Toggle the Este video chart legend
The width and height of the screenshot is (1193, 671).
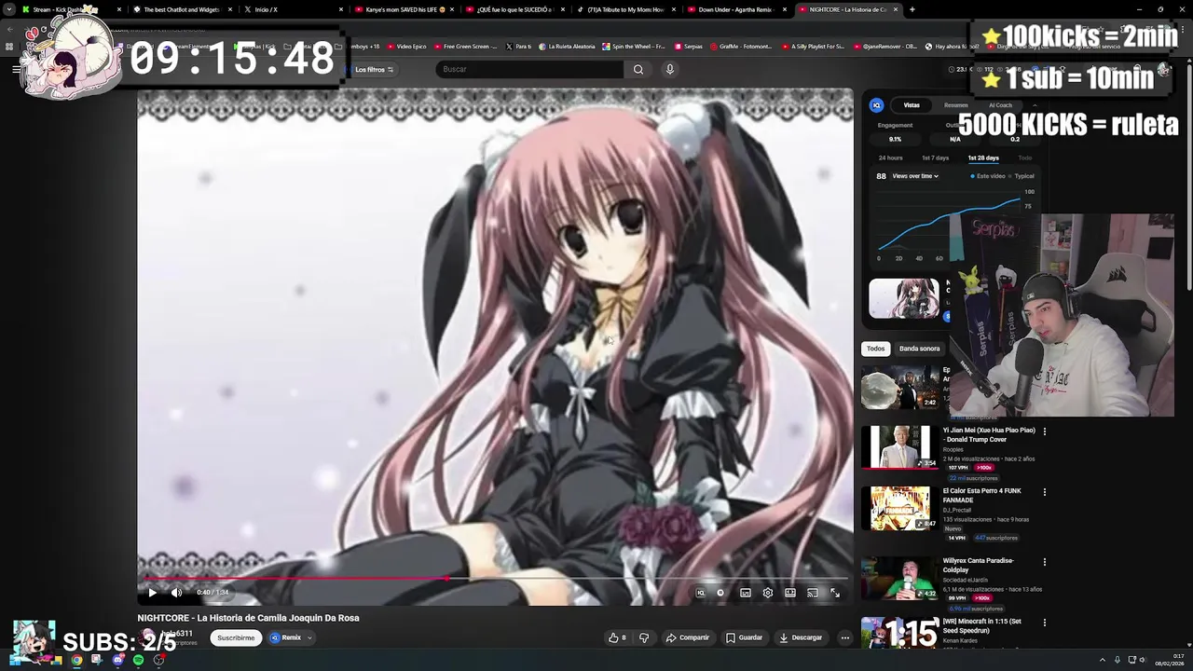[988, 176]
